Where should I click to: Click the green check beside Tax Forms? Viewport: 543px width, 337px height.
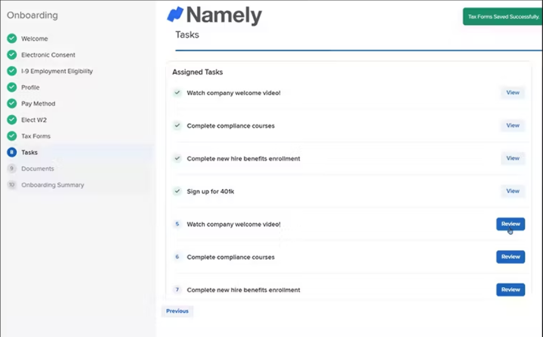tap(12, 136)
